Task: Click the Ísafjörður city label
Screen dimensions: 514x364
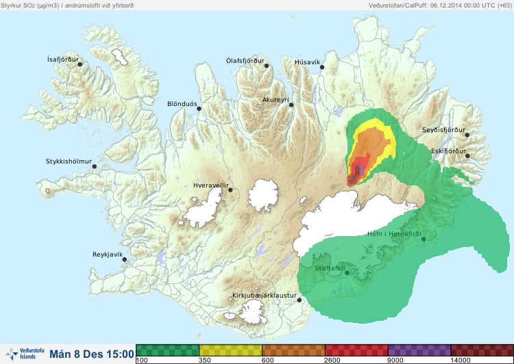Action: [x=63, y=60]
